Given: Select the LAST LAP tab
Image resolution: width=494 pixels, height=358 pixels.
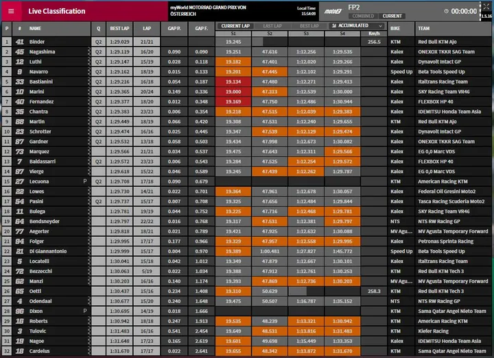Looking at the screenshot, I should point(272,26).
